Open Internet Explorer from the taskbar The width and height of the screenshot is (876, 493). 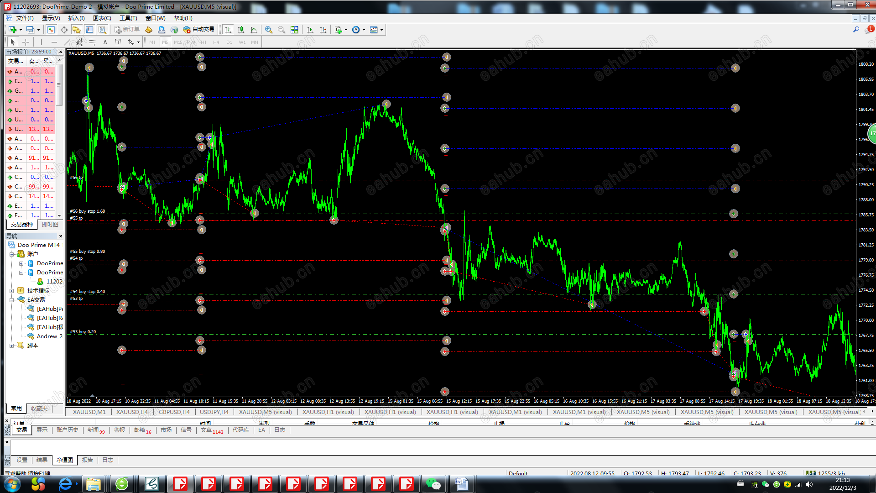click(65, 484)
